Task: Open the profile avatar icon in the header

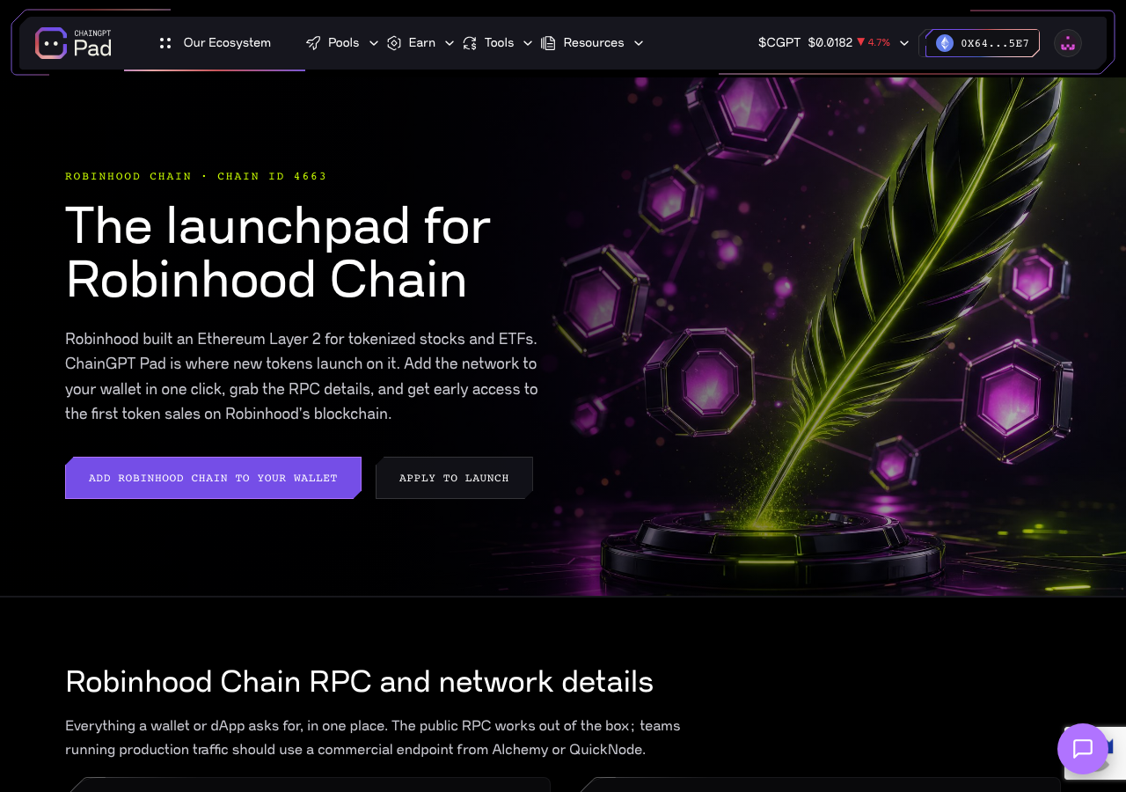Action: click(1068, 43)
